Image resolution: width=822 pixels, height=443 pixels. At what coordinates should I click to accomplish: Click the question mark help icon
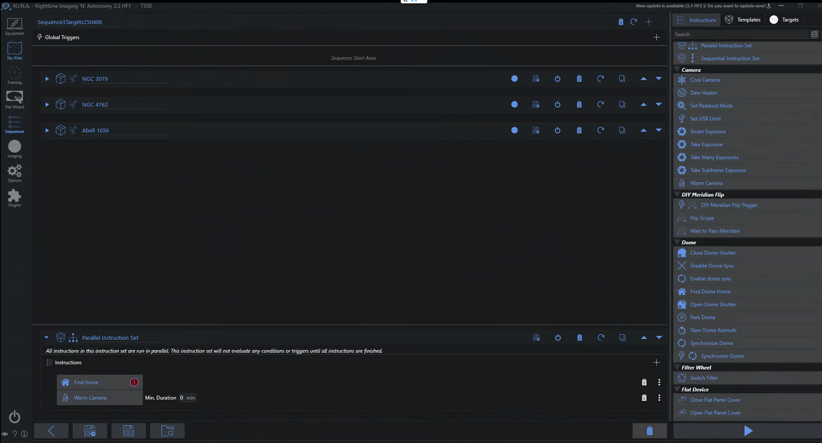pyautogui.click(x=15, y=434)
